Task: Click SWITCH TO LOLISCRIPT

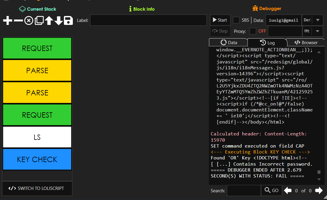Action: click(37, 188)
